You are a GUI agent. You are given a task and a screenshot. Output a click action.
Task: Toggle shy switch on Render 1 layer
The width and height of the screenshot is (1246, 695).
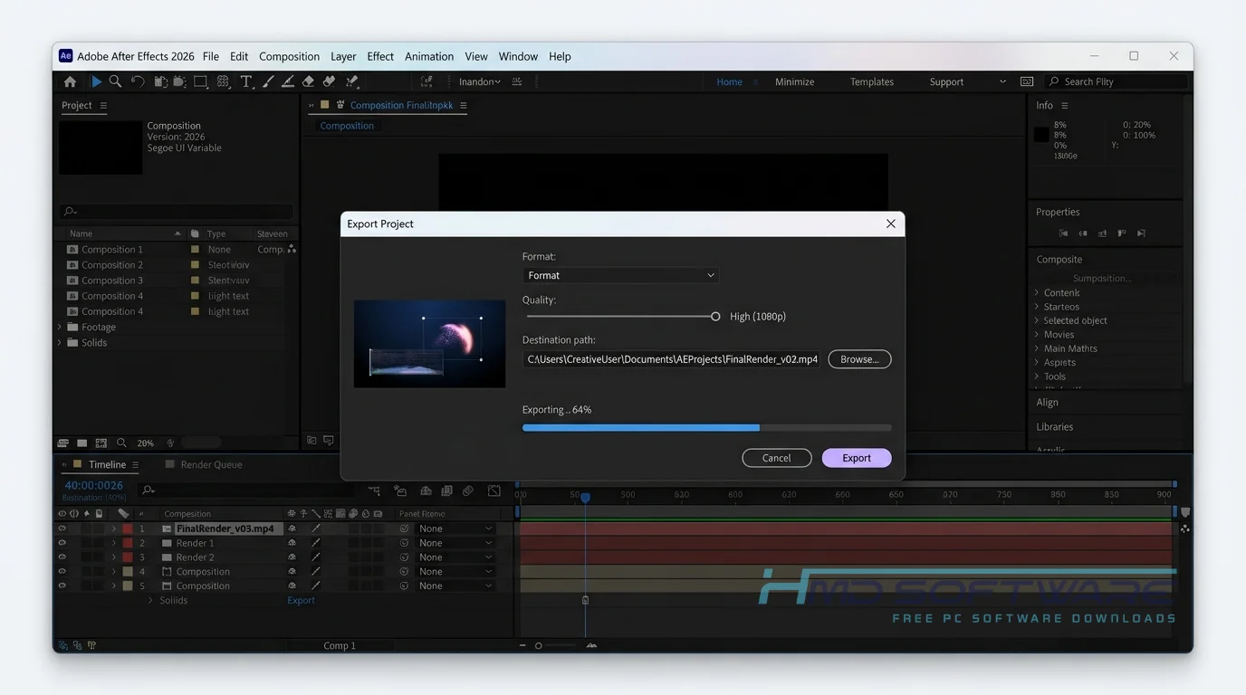292,543
